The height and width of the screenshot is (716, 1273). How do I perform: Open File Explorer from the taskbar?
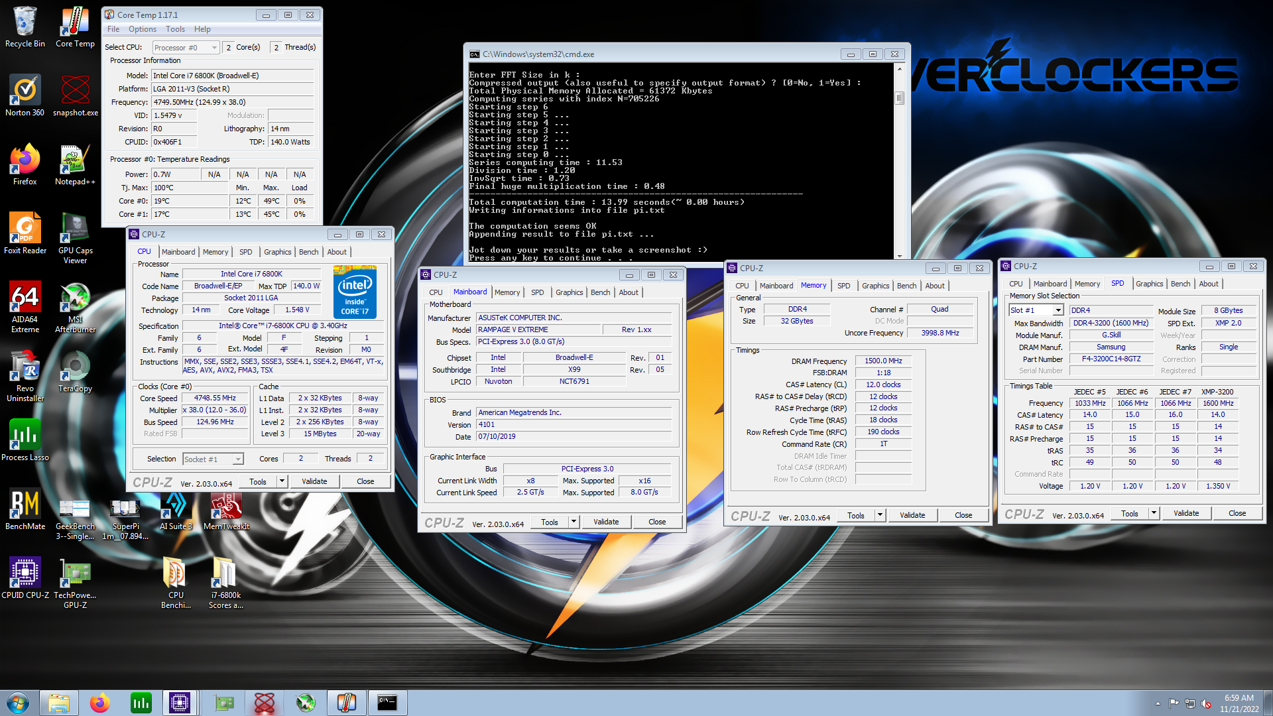click(x=59, y=703)
